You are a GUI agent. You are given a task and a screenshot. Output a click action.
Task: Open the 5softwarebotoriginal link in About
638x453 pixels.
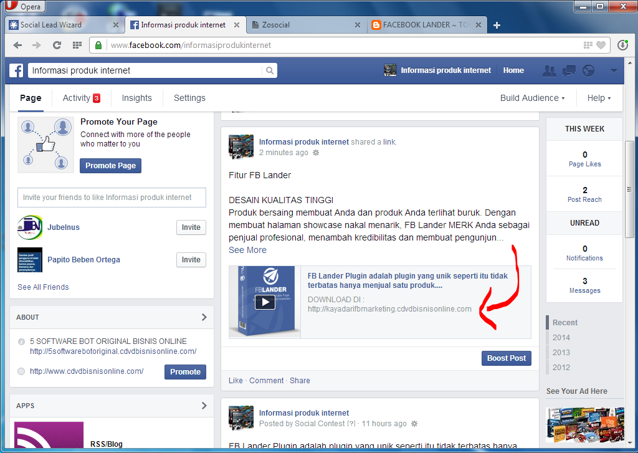pos(113,351)
